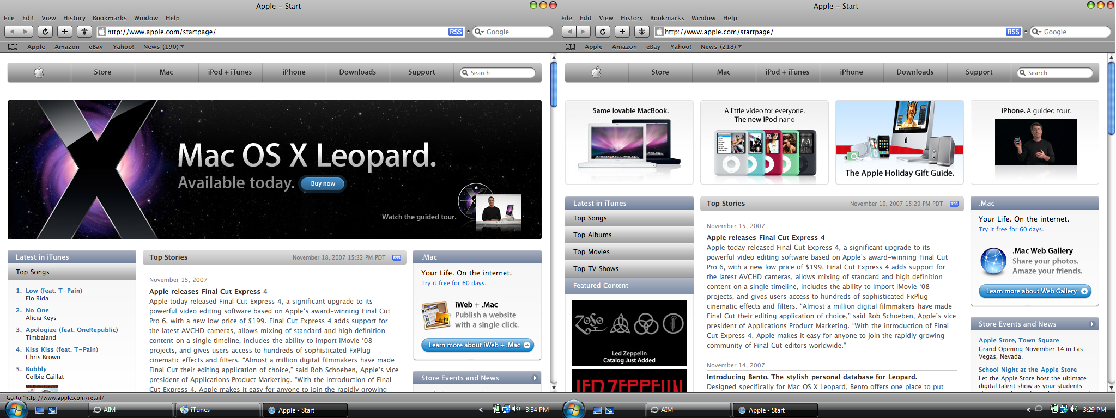Open the Low (feat. T-Pain) song link
Screen dimensions: 1116x418
point(54,291)
